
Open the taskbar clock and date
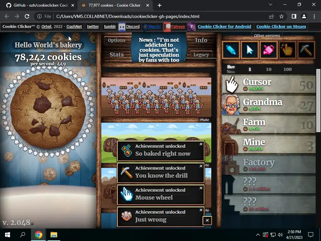tap(294, 235)
